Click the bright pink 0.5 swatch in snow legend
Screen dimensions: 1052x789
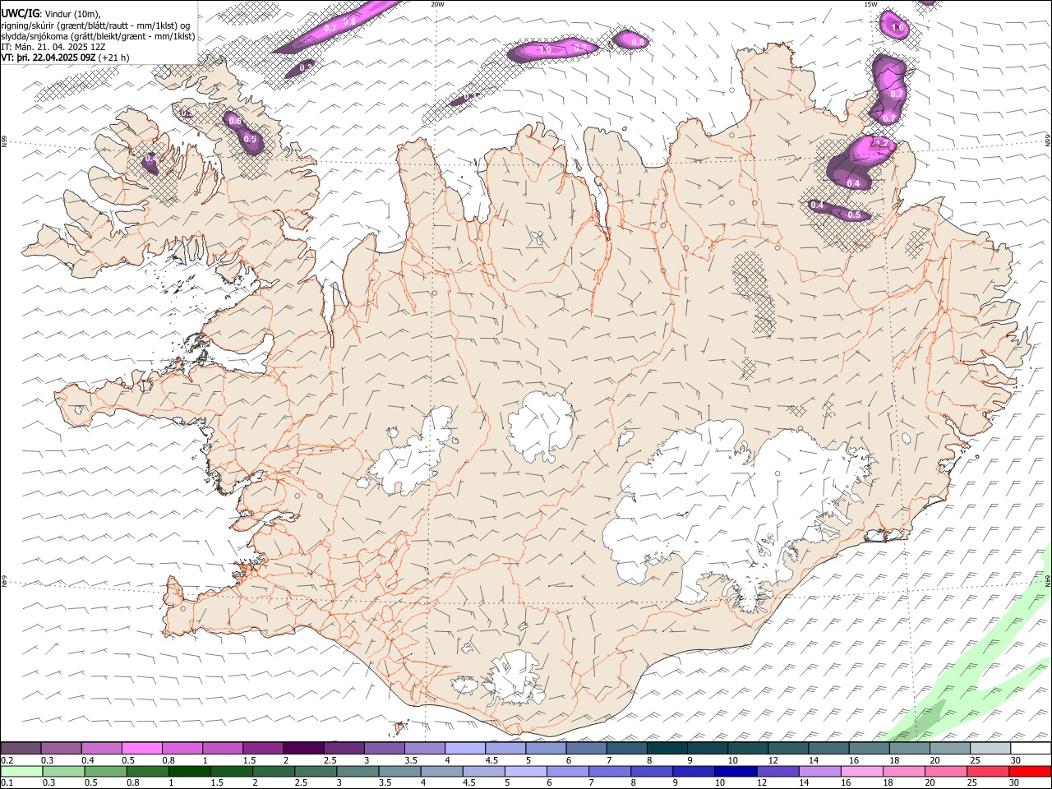pyautogui.click(x=142, y=748)
